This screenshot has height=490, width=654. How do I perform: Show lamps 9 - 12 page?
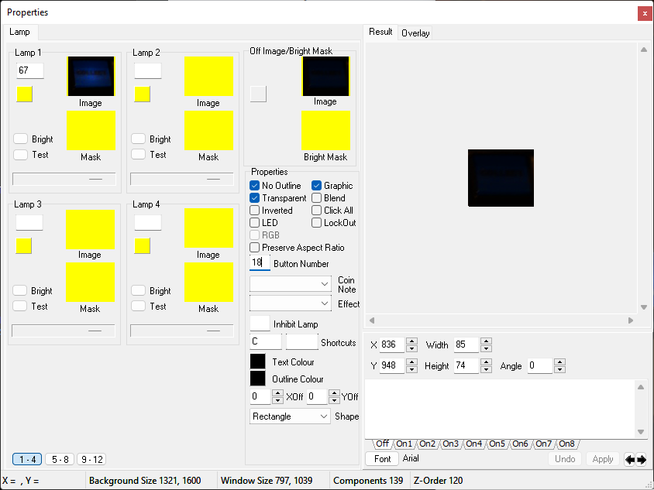pos(91,459)
